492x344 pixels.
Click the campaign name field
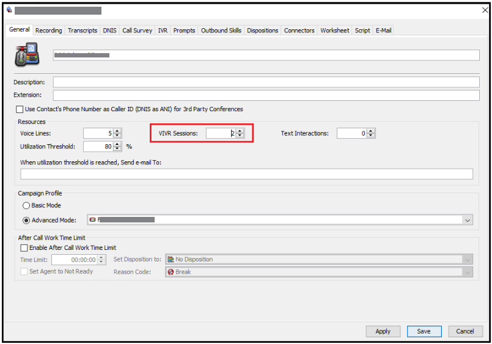pos(266,55)
